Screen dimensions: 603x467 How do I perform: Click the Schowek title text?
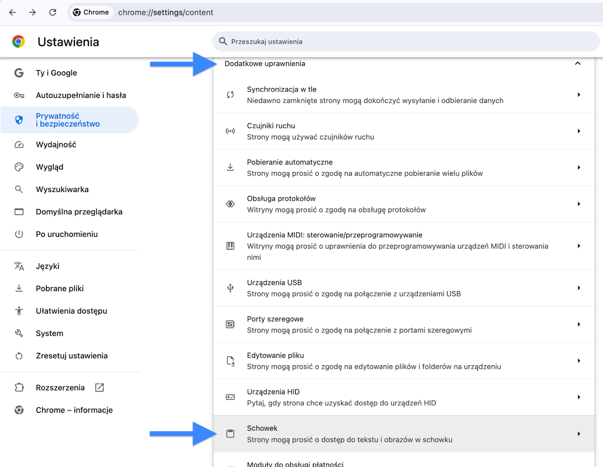pyautogui.click(x=262, y=428)
